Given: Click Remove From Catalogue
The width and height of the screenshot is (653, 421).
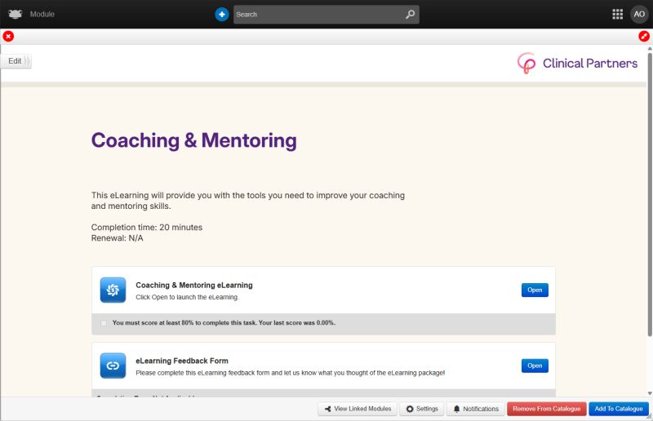Looking at the screenshot, I should point(546,409).
